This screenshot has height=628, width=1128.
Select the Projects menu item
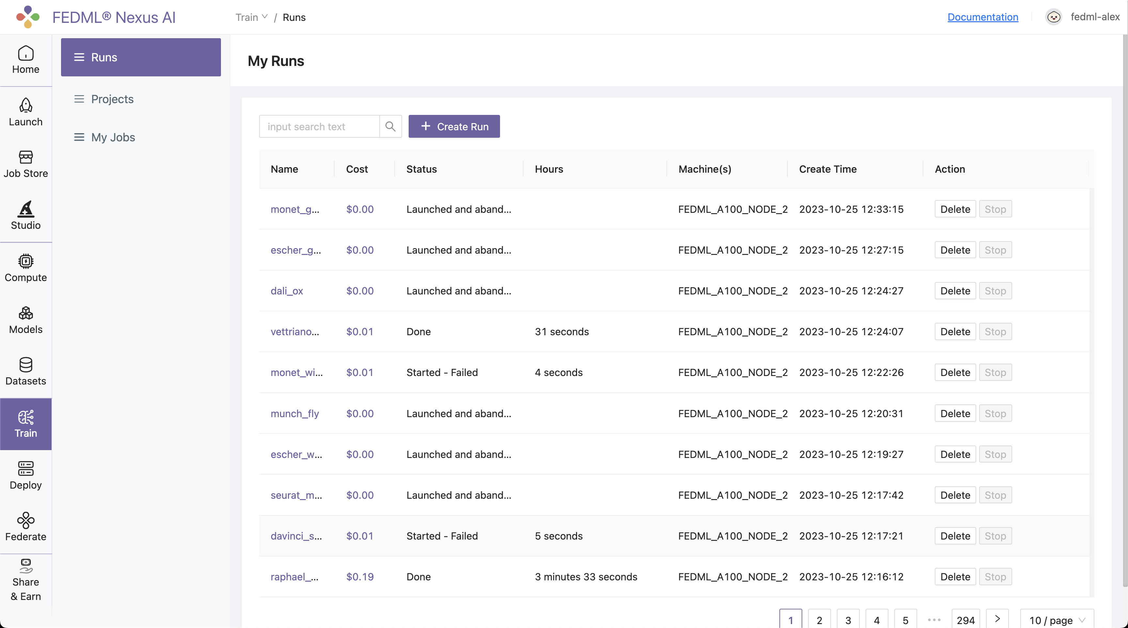(112, 99)
